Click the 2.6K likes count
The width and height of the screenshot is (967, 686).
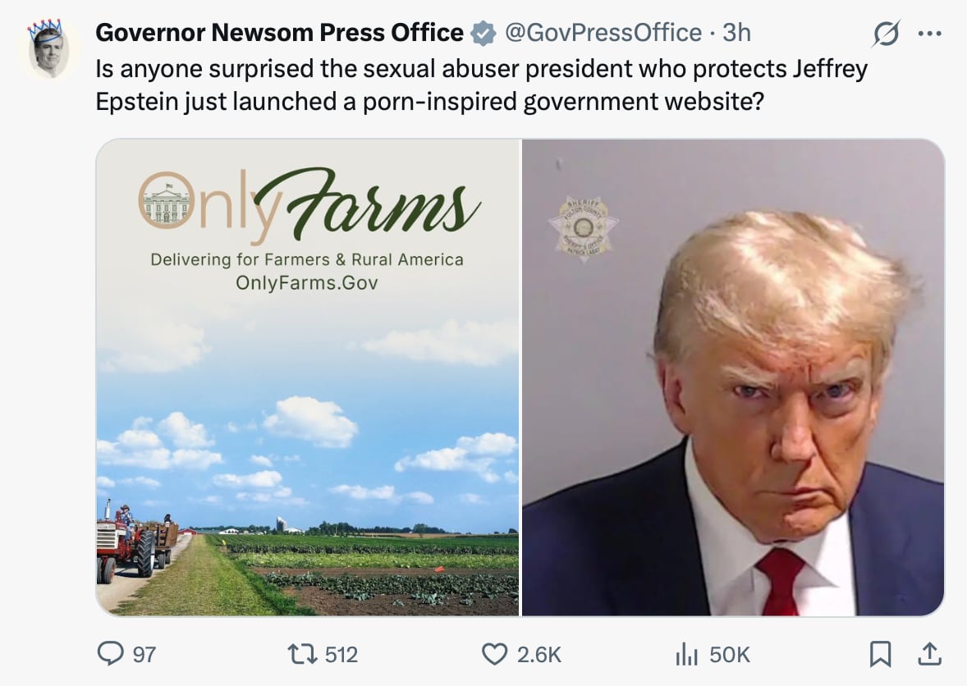539,655
